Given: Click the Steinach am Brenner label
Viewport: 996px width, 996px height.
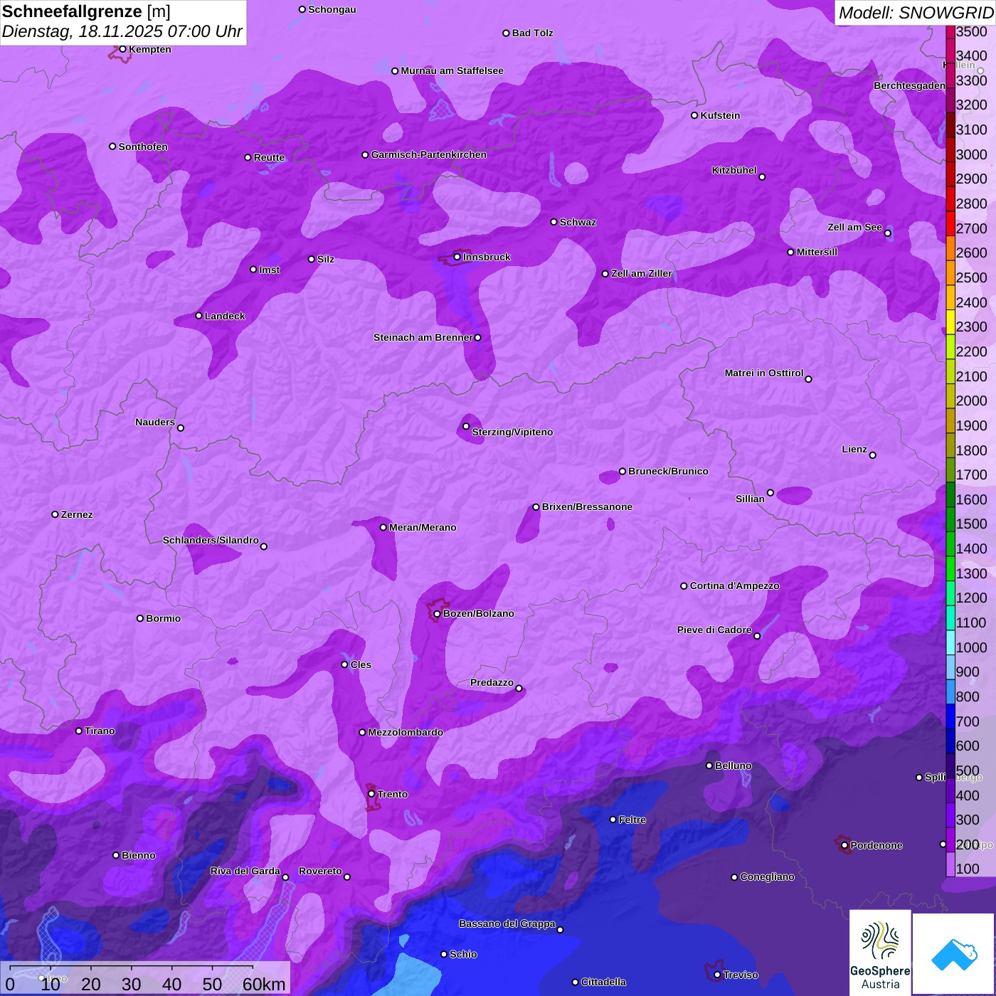Looking at the screenshot, I should 423,337.
